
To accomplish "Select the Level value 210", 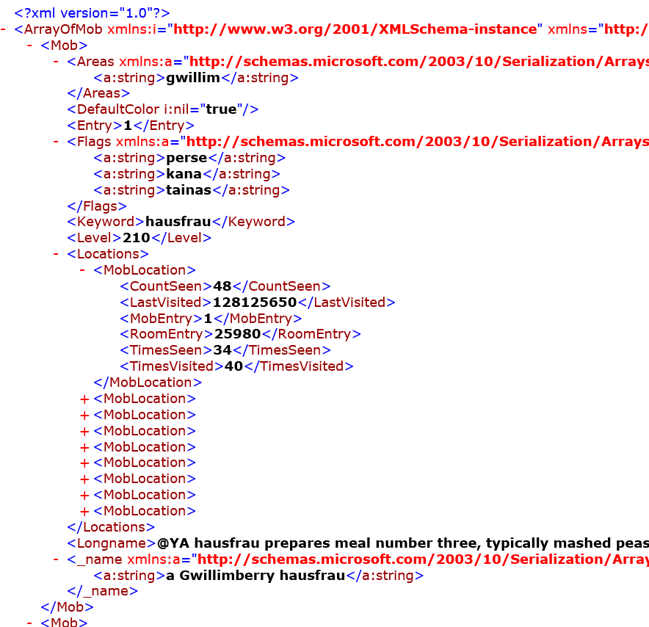I will (x=137, y=238).
